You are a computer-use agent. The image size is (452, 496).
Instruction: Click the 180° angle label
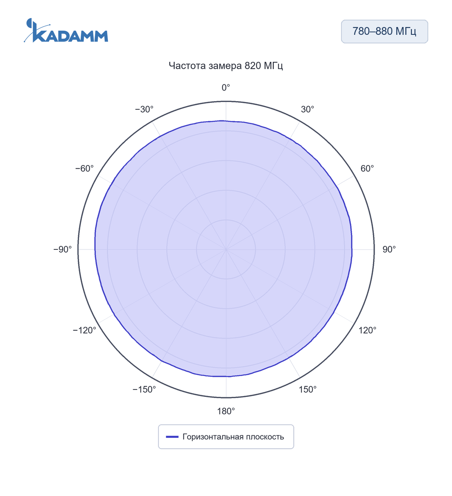pyautogui.click(x=226, y=411)
